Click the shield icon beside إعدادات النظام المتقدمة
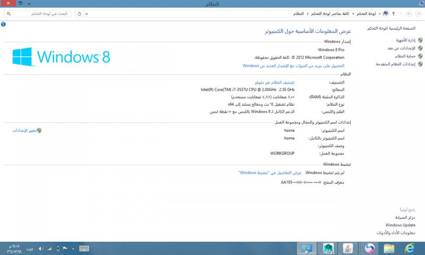The width and height of the screenshot is (425, 255). [420, 64]
